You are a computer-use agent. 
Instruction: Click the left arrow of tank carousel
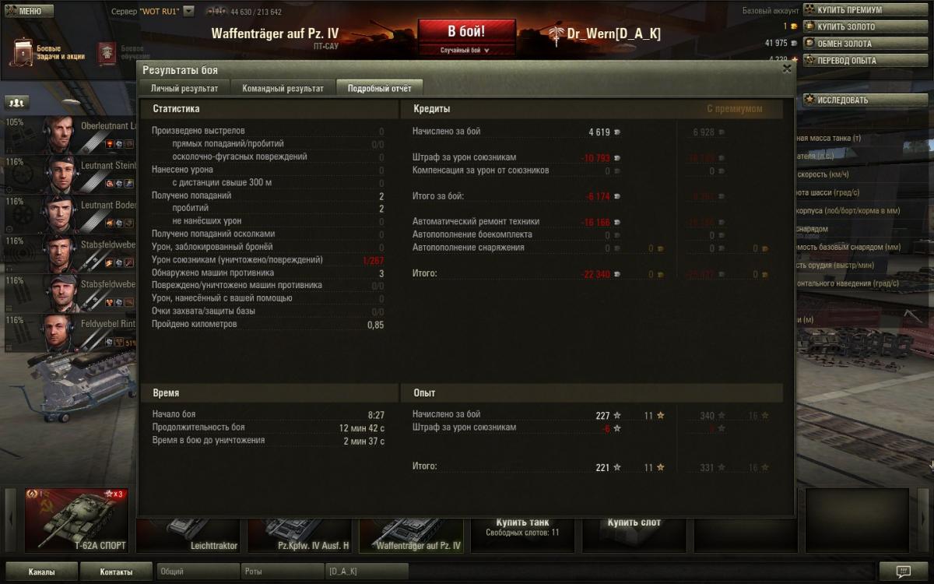click(10, 520)
